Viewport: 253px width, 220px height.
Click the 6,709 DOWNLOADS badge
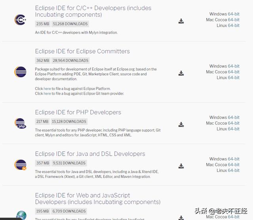pyautogui.click(x=69, y=211)
